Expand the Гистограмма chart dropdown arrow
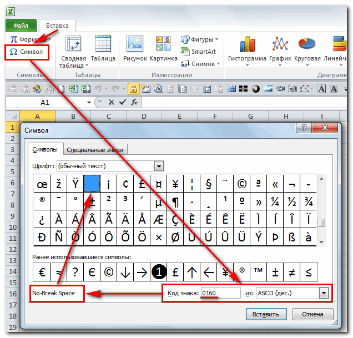353x338 pixels. pyautogui.click(x=247, y=65)
